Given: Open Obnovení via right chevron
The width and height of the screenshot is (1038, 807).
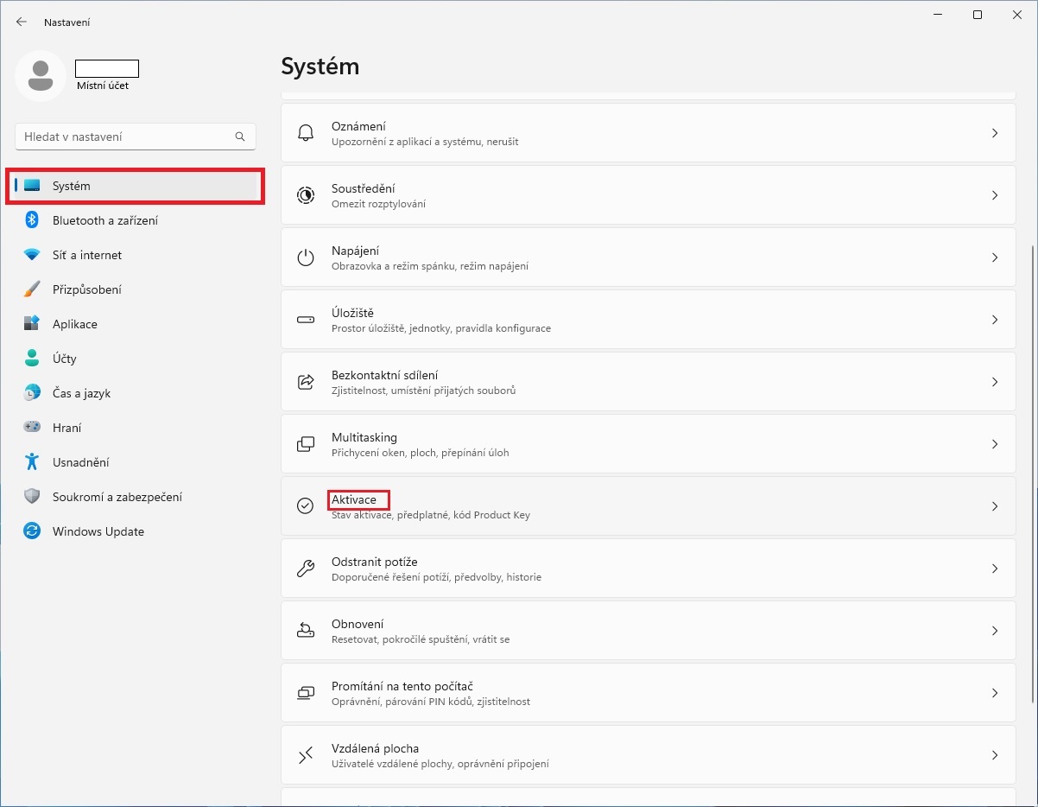Looking at the screenshot, I should coord(995,631).
